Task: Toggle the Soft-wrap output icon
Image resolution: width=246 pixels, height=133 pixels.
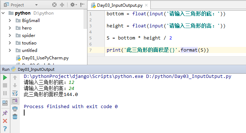Action: coord(15,93)
